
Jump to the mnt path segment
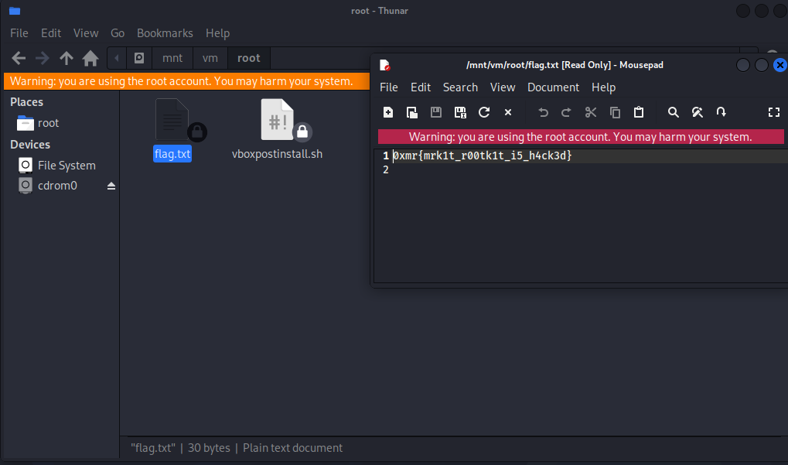[x=172, y=58]
